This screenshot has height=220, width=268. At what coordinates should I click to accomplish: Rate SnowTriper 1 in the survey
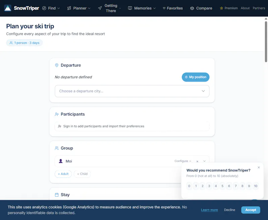click(x=196, y=186)
